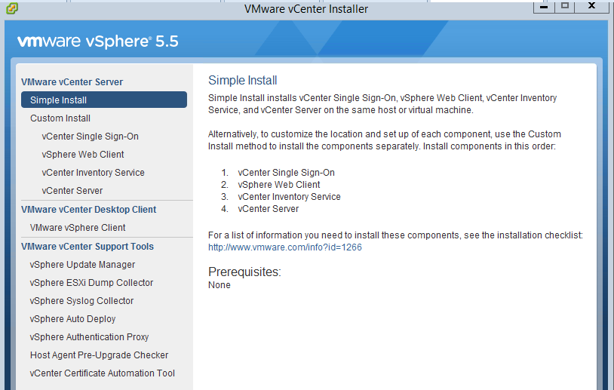This screenshot has height=390, width=614.
Task: Select Simple Install in the sidebar
Action: (x=104, y=100)
